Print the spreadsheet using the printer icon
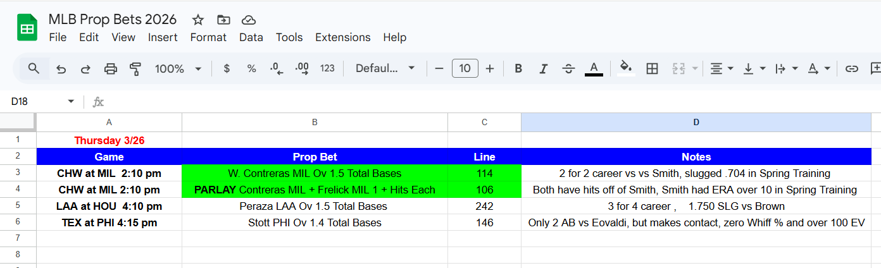 tap(111, 69)
